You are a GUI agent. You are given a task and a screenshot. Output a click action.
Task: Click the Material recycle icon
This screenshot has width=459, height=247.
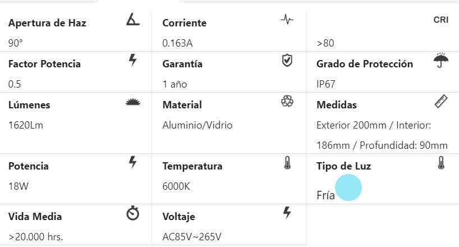pos(287,101)
